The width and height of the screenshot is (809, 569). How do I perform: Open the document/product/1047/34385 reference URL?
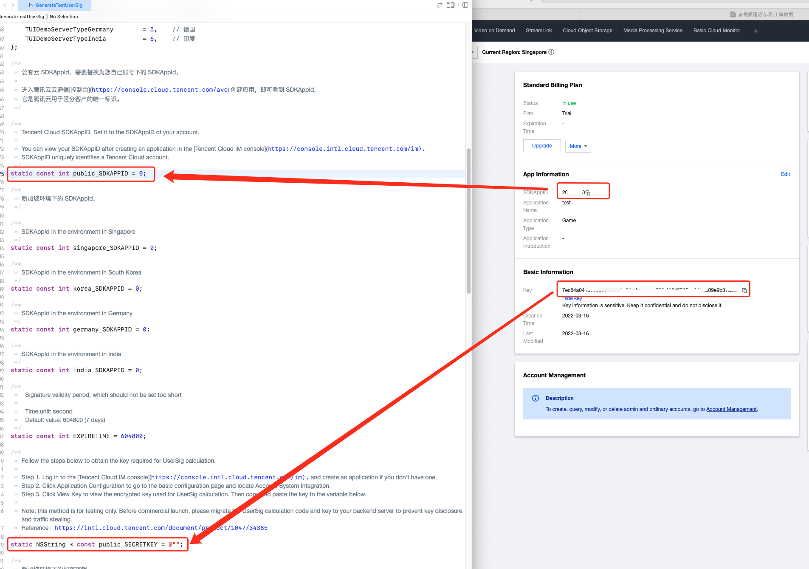pos(161,528)
